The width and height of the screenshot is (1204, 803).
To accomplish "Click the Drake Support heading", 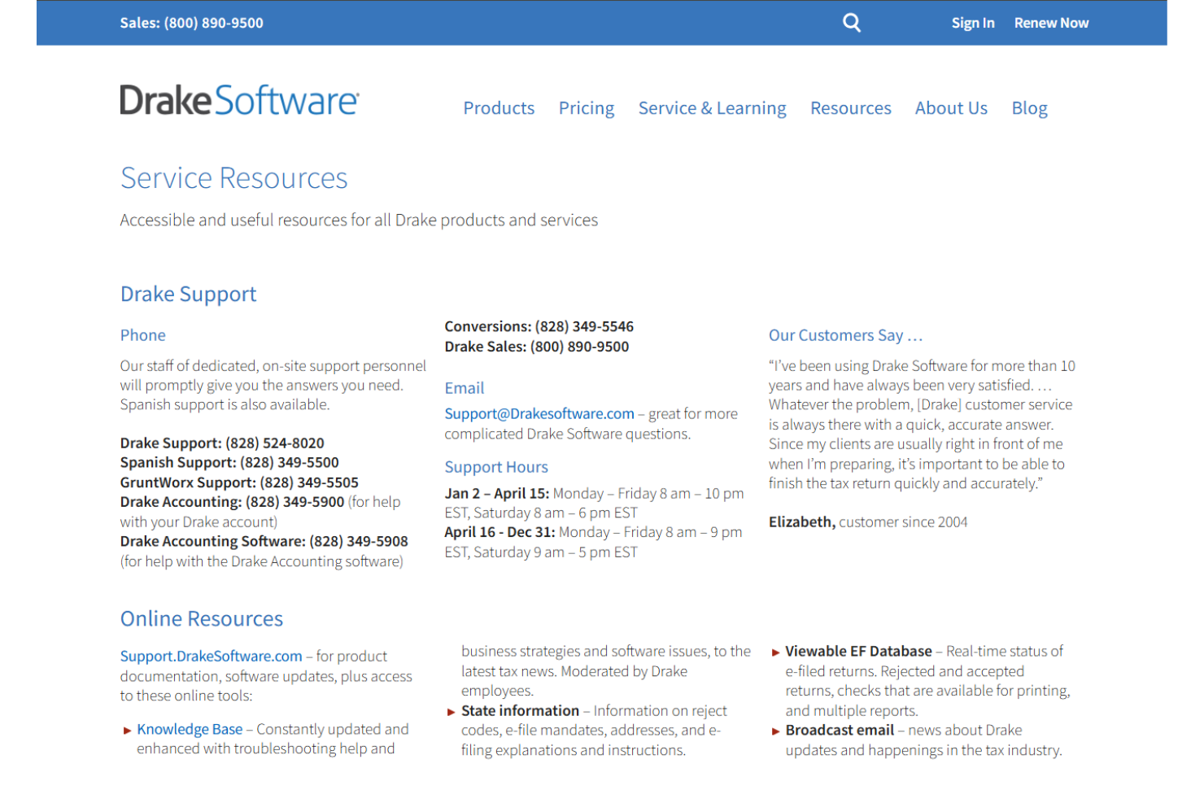I will point(188,294).
